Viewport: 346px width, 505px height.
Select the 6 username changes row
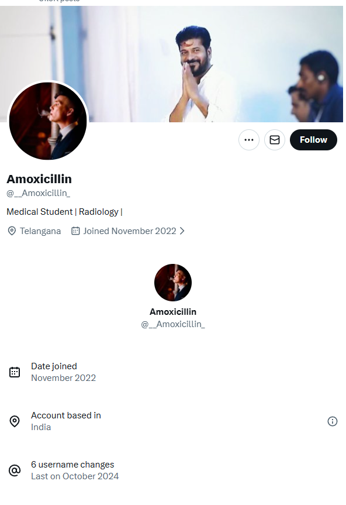point(173,470)
